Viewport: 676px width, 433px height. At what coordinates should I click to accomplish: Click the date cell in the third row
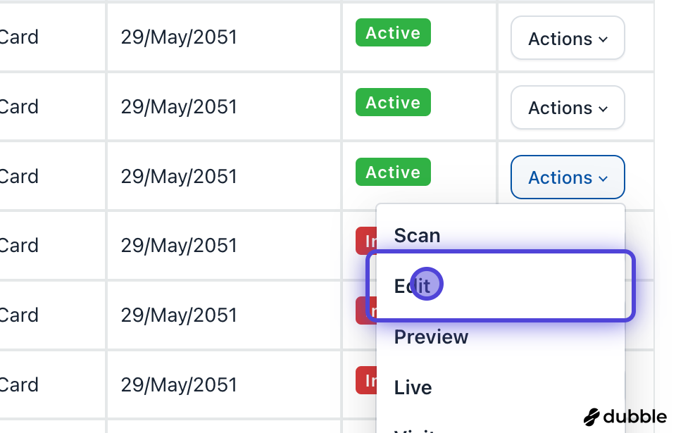pyautogui.click(x=179, y=176)
